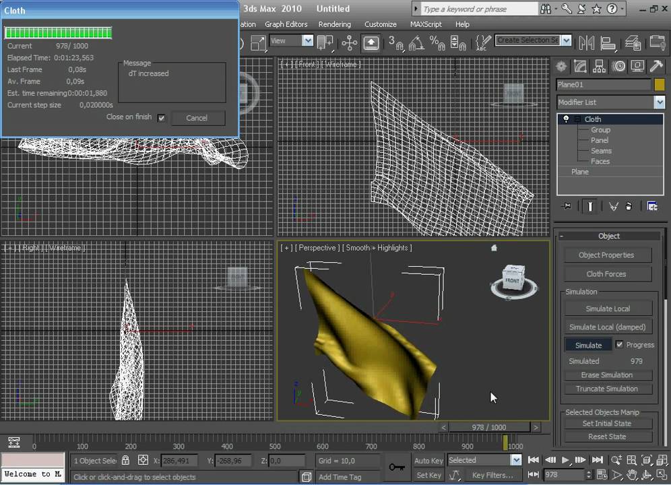The width and height of the screenshot is (671, 485).
Task: Click the large Set Keys key icon
Action: 396,467
